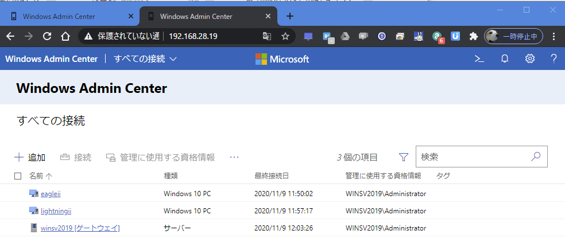Go forward in browser history
The image size is (565, 242).
click(29, 36)
